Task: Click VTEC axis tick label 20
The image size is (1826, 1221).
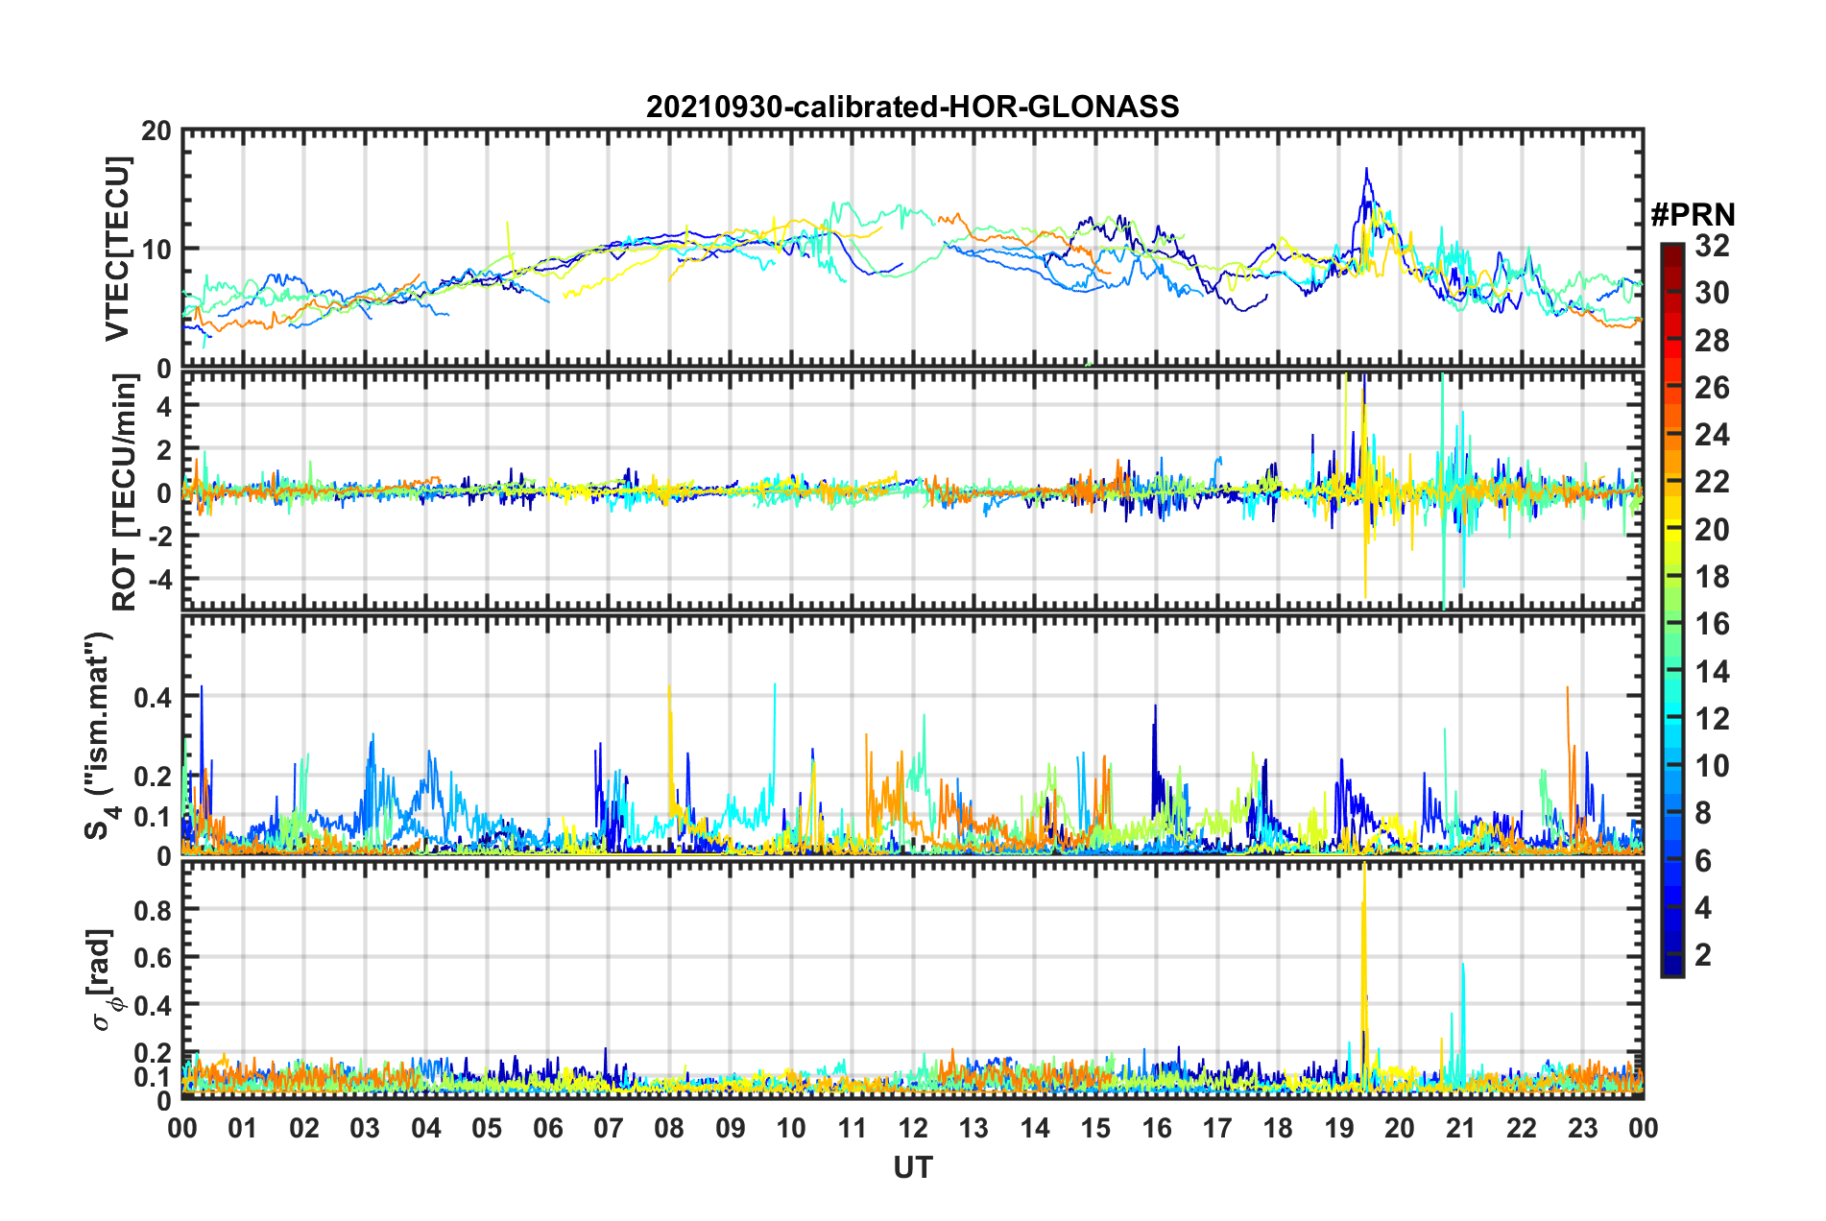Action: (156, 132)
